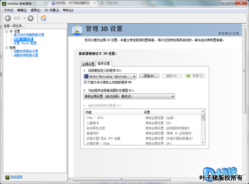Screen dimensions: 249x184
Task: Click the NVIDIA logo in title bar
Action: click(4, 3)
